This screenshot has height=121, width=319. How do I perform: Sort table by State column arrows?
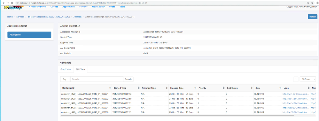click(x=280, y=88)
